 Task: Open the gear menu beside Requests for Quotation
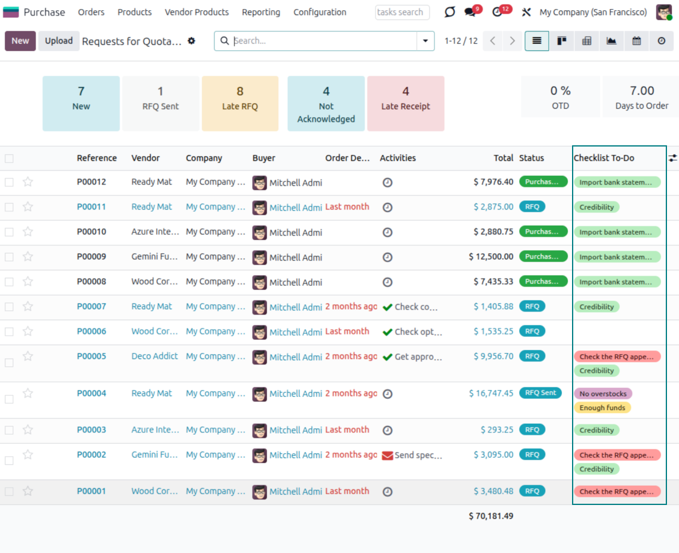(x=192, y=41)
